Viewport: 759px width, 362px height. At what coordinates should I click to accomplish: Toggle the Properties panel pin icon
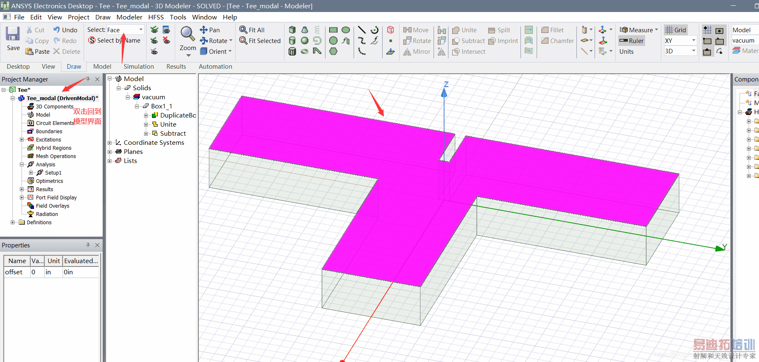pyautogui.click(x=88, y=245)
